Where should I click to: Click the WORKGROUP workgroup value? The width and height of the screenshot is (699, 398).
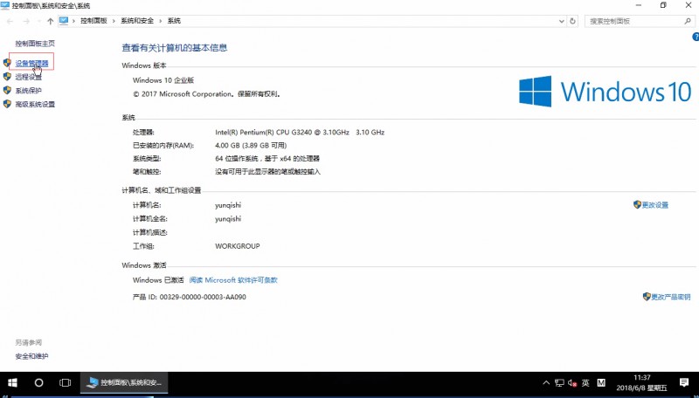[x=237, y=246]
